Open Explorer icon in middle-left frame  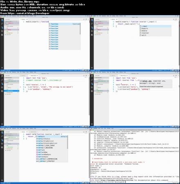2,76
